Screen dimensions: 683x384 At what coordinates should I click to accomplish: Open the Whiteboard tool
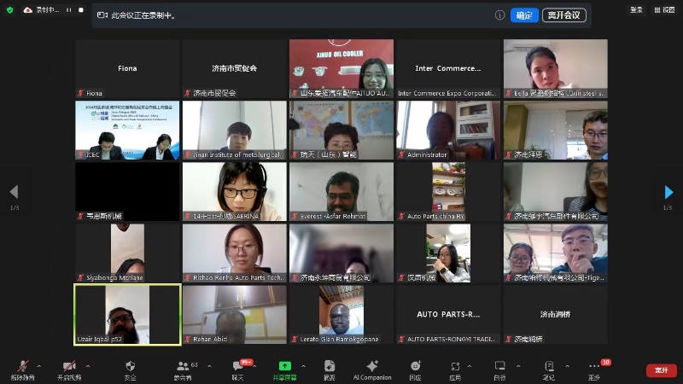[x=499, y=369]
